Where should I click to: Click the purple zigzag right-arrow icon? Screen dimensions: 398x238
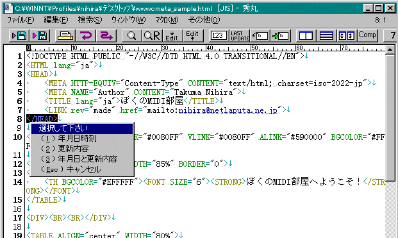point(106,35)
